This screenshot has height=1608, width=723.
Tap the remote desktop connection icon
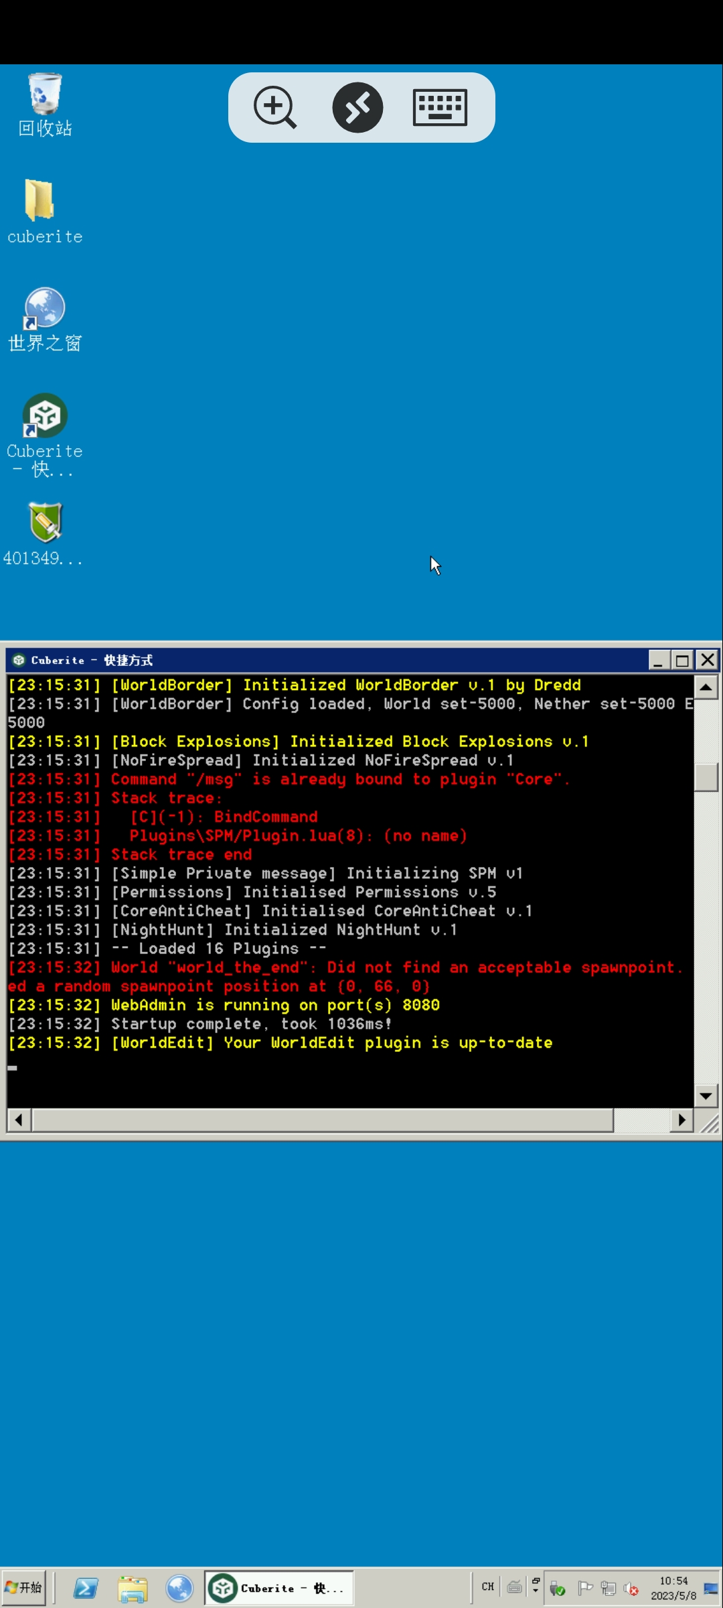[x=357, y=107]
